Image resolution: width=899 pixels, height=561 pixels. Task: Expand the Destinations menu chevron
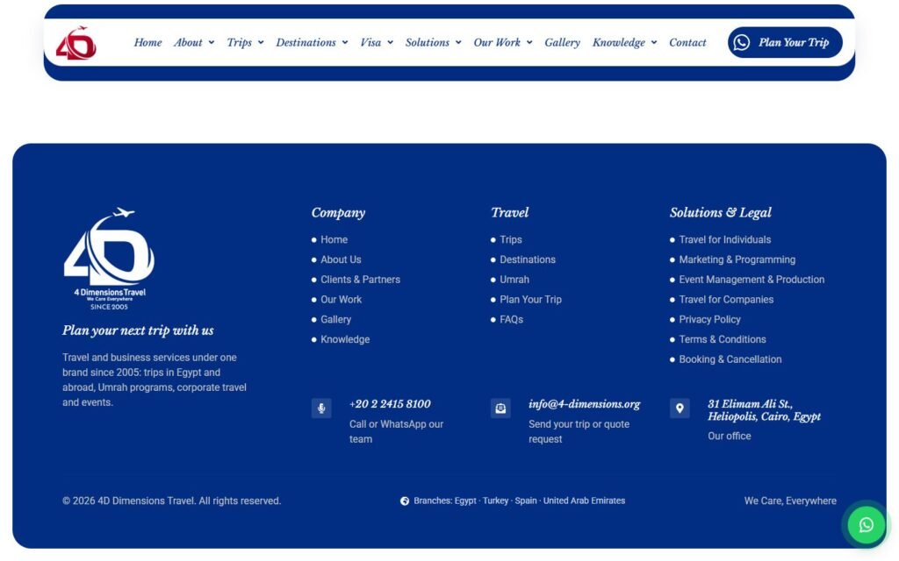coord(345,42)
